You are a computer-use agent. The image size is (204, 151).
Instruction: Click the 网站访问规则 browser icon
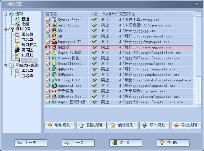[11, 65]
